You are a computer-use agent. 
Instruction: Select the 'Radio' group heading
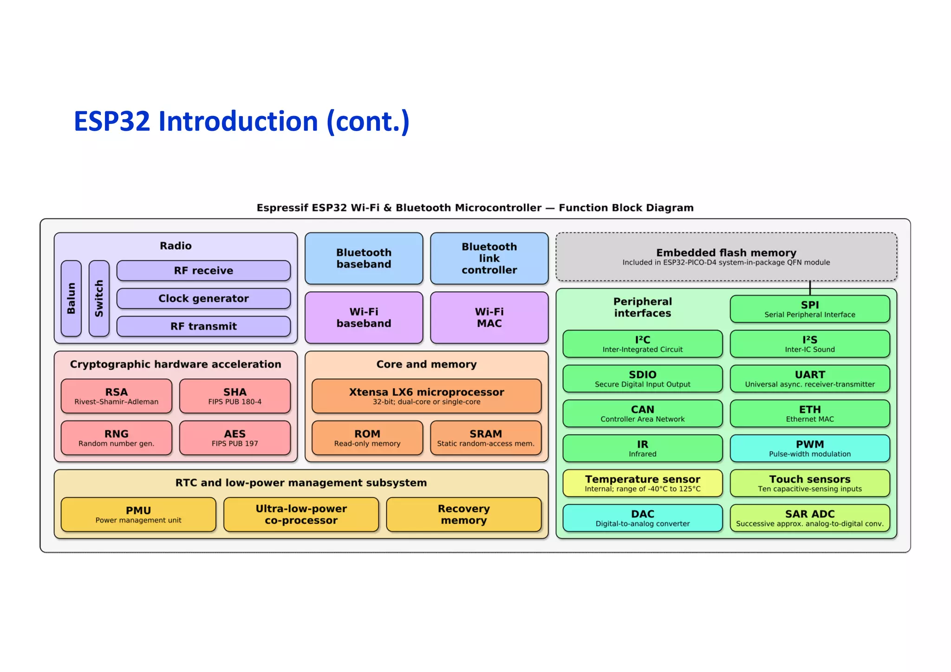point(176,246)
